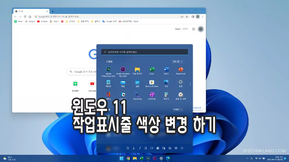Screen dimensions: 289x162
Task: Bookmark this page with the star icon
Action: coord(187,17)
